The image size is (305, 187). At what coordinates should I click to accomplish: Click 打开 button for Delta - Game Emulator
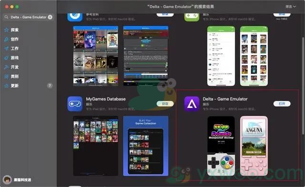point(282,104)
